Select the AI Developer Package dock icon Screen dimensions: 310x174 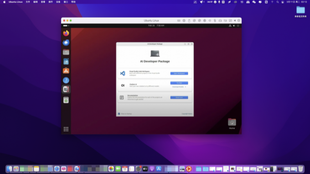[66, 89]
